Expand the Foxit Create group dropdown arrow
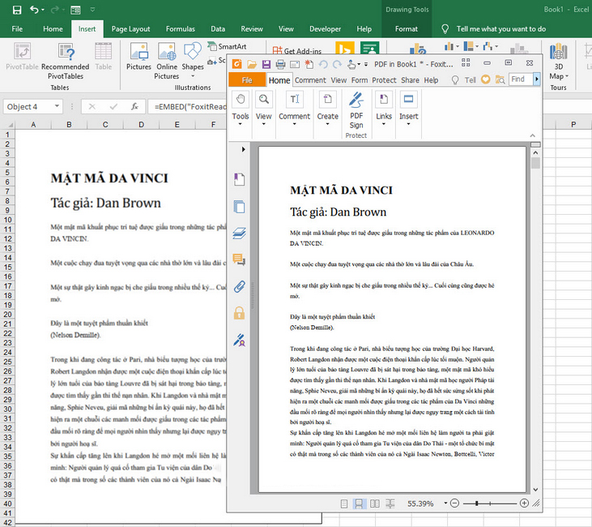 (x=327, y=124)
